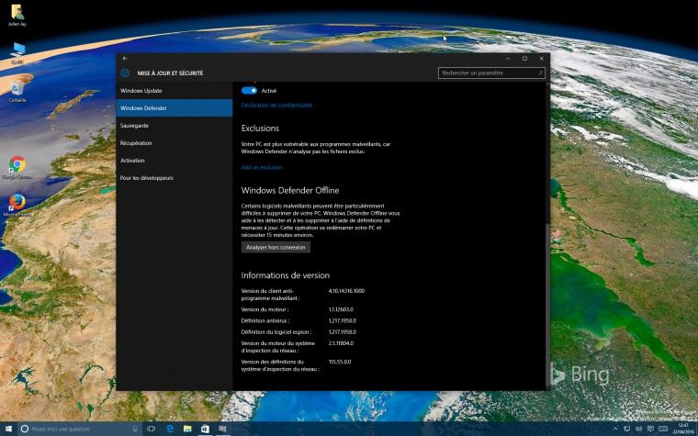Screen dimensions: 698x436
Task: Click the 'Add an exclusion' link
Action: (262, 168)
